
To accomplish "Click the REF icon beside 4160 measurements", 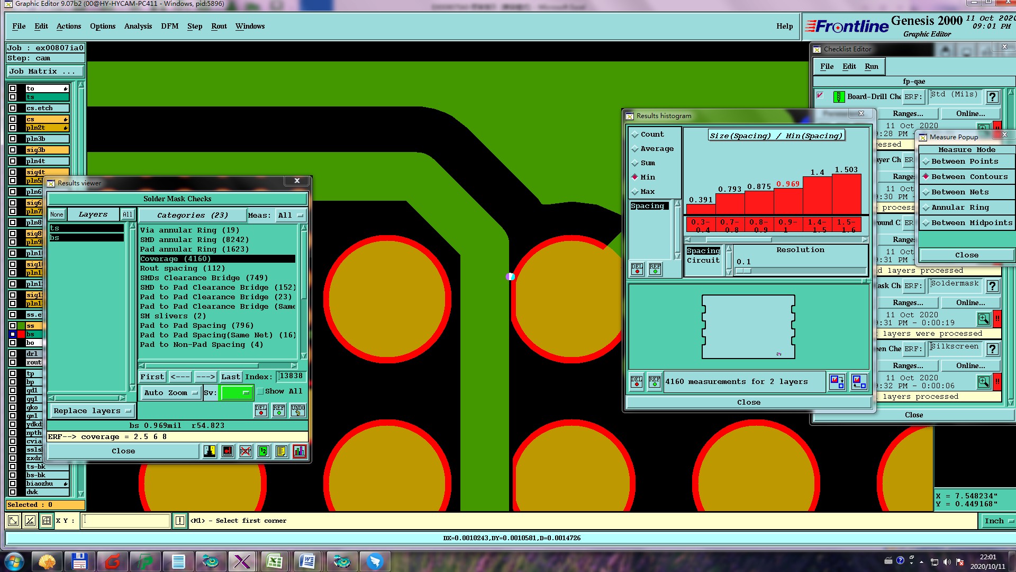I will click(655, 382).
